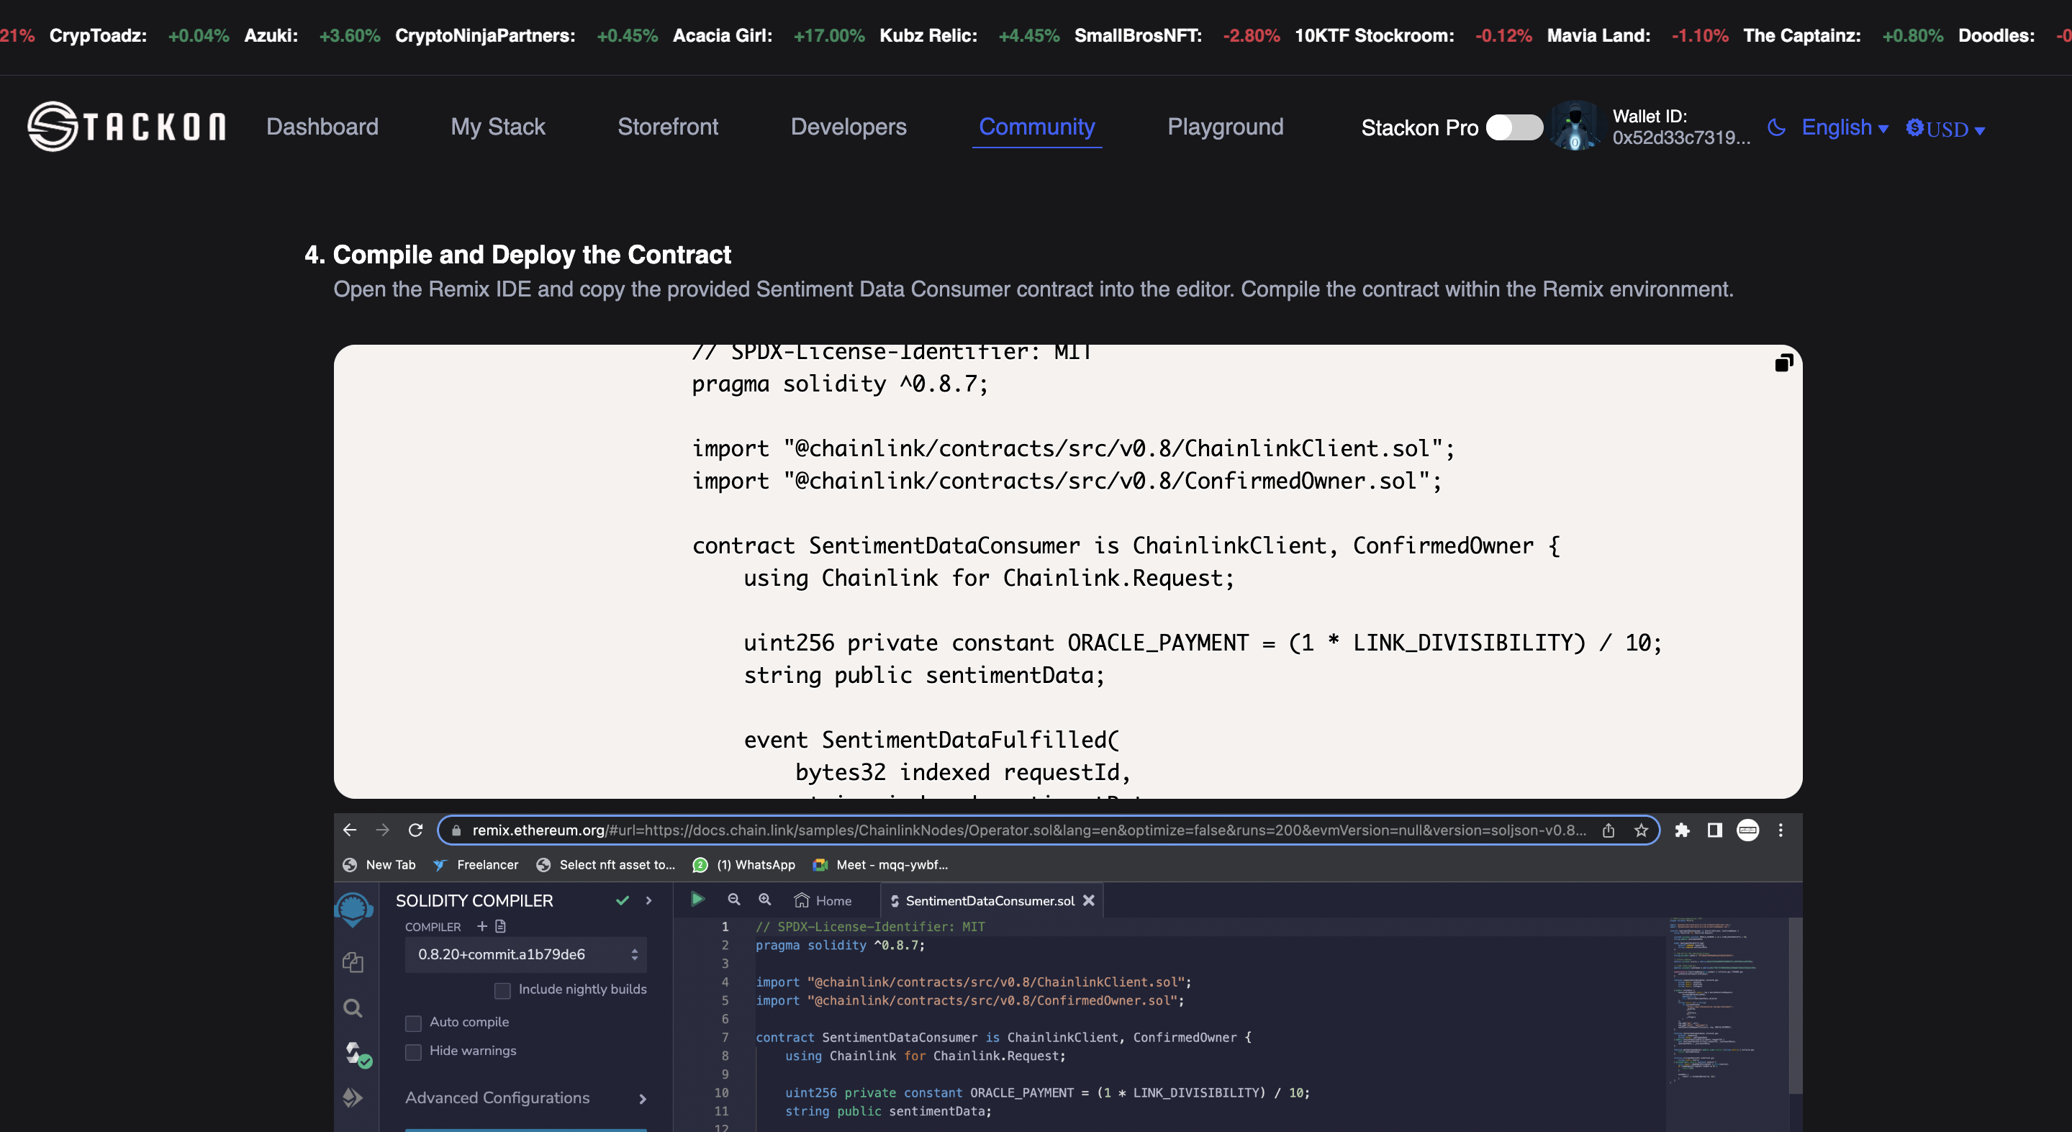Run the script with the green play icon
The image size is (2072, 1132).
tap(697, 900)
